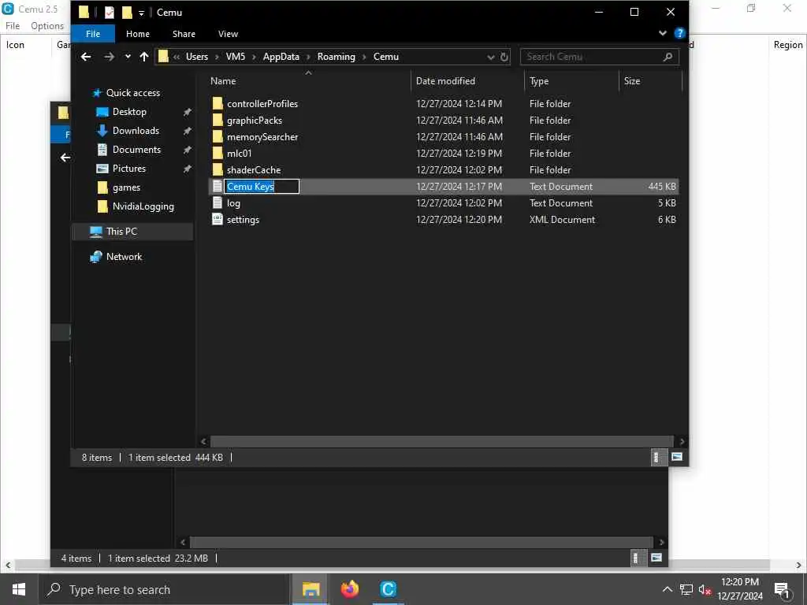Select the memorySearcher folder icon
Viewport: 807px width, 605px height.
click(x=218, y=136)
